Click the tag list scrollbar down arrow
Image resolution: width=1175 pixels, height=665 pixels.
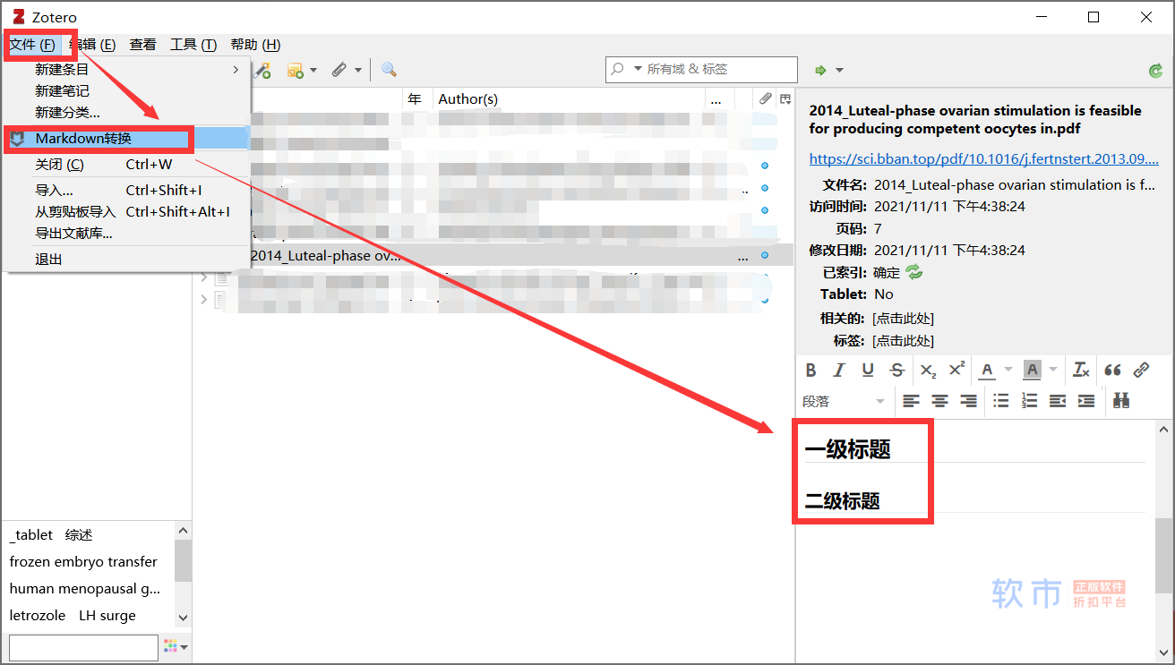click(x=183, y=618)
